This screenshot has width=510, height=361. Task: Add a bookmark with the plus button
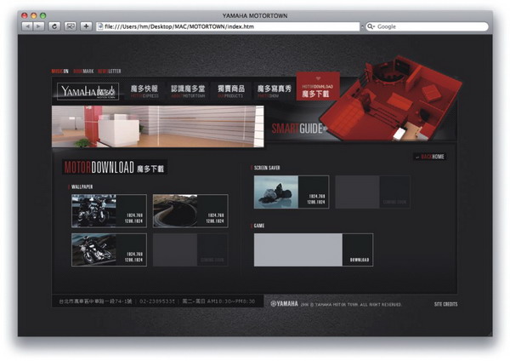coord(86,26)
